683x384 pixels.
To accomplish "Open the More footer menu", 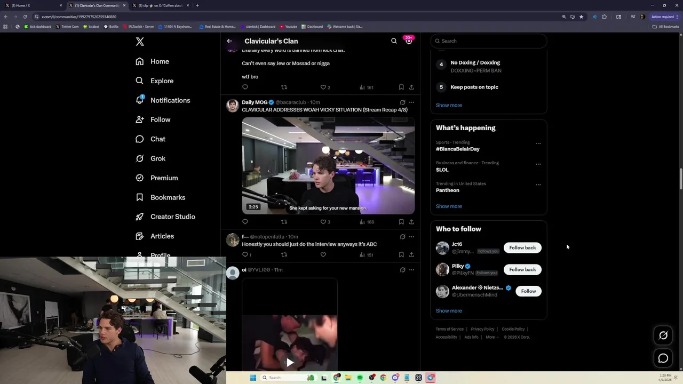I will [x=492, y=337].
